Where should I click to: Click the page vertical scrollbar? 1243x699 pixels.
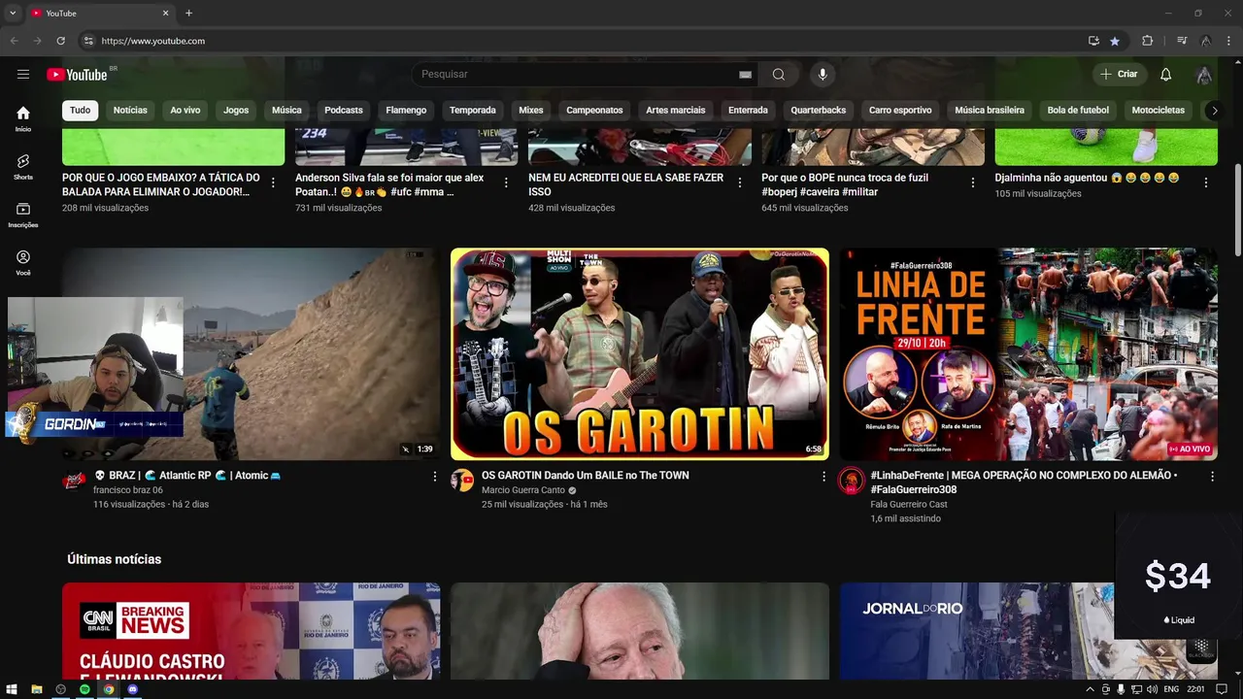coord(1237,211)
